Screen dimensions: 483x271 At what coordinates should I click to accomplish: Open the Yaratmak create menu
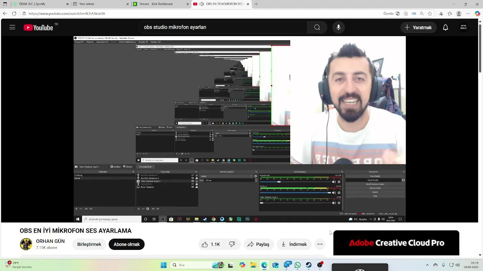[418, 27]
